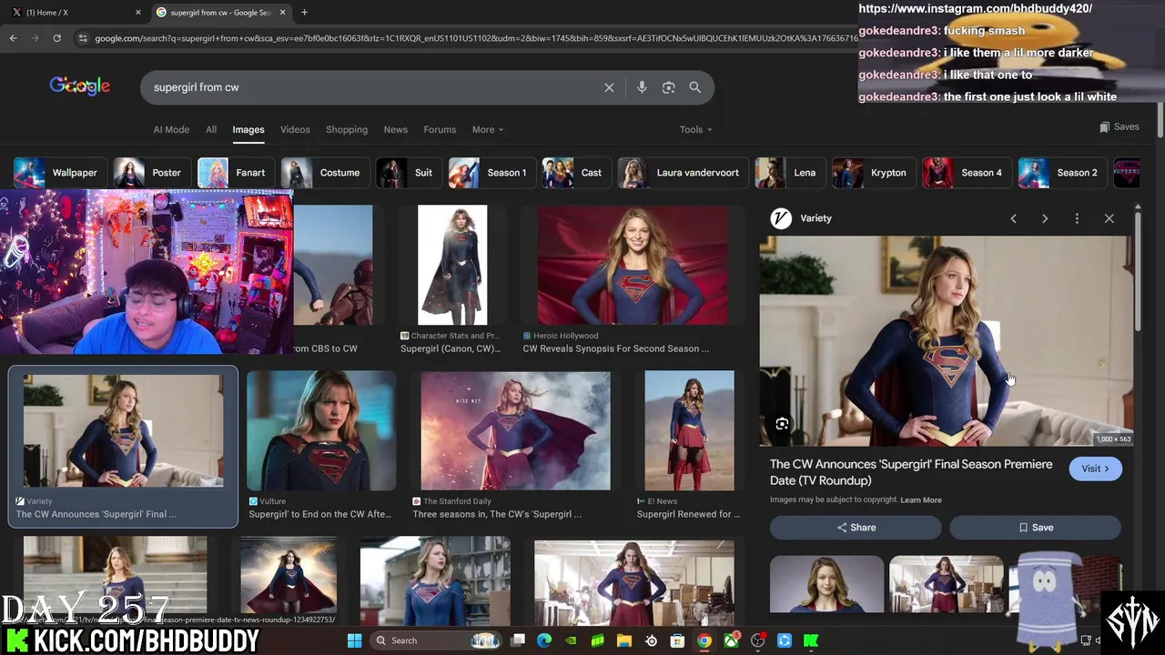
Task: Click the Windows taskbar Search box
Action: 437,640
